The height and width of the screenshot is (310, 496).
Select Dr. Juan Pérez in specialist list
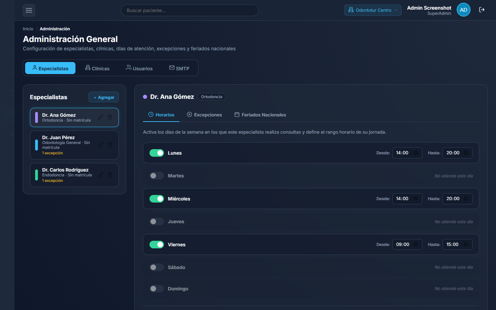pyautogui.click(x=74, y=145)
